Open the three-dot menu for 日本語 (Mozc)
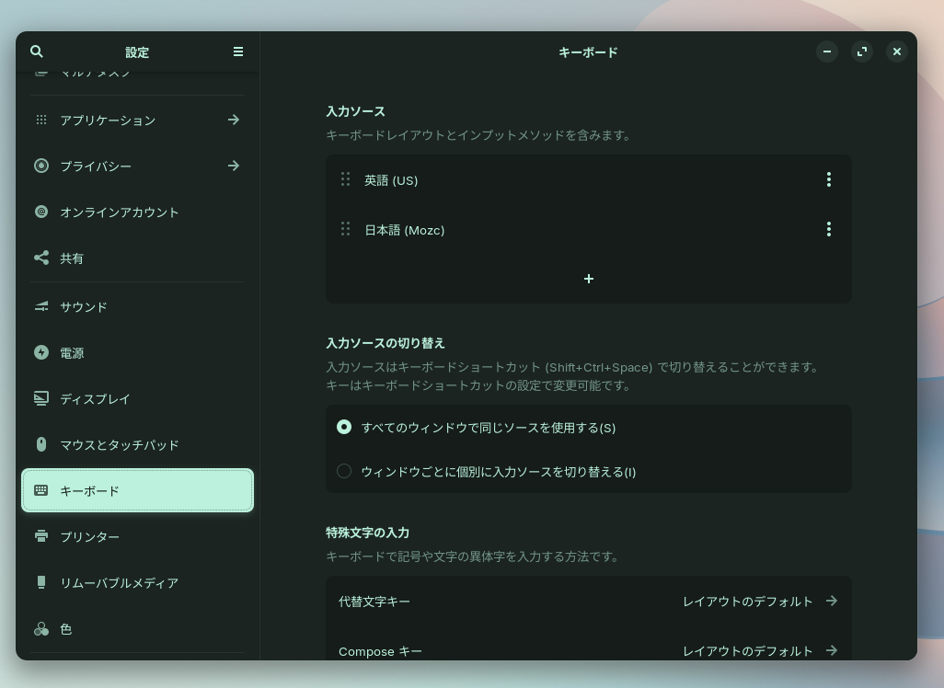This screenshot has width=944, height=688. (829, 229)
